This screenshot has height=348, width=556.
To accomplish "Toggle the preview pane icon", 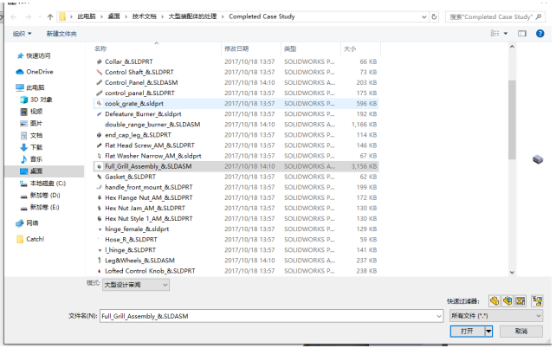I will 522,33.
